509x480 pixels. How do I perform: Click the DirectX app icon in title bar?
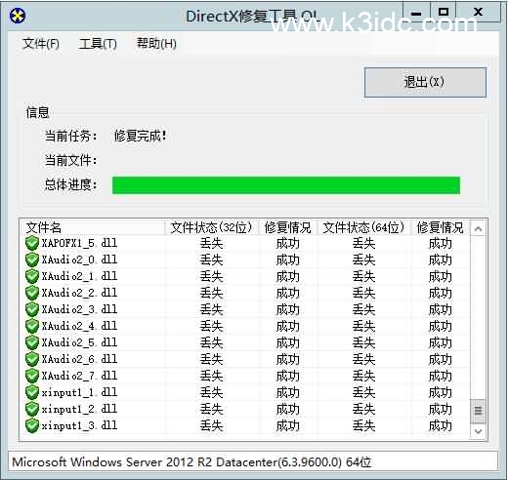18,16
